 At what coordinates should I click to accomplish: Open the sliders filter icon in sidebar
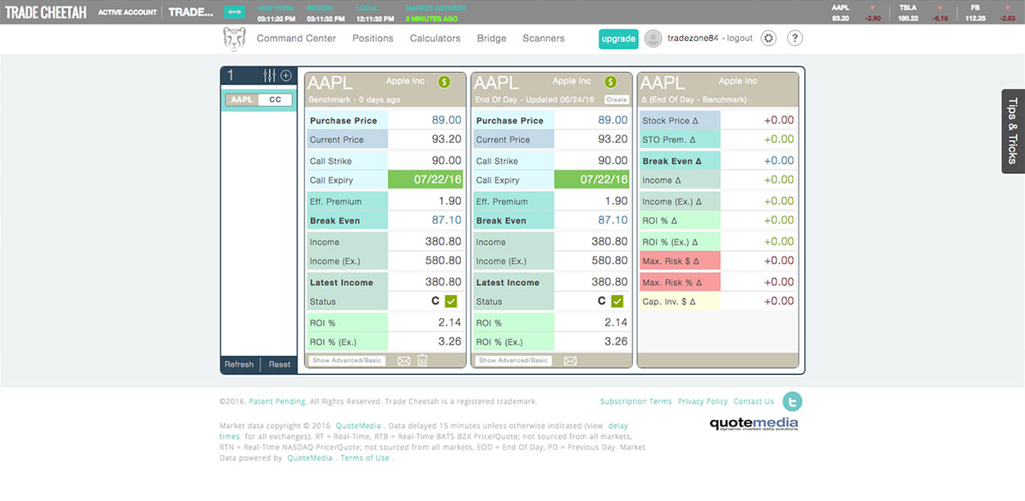pos(270,75)
